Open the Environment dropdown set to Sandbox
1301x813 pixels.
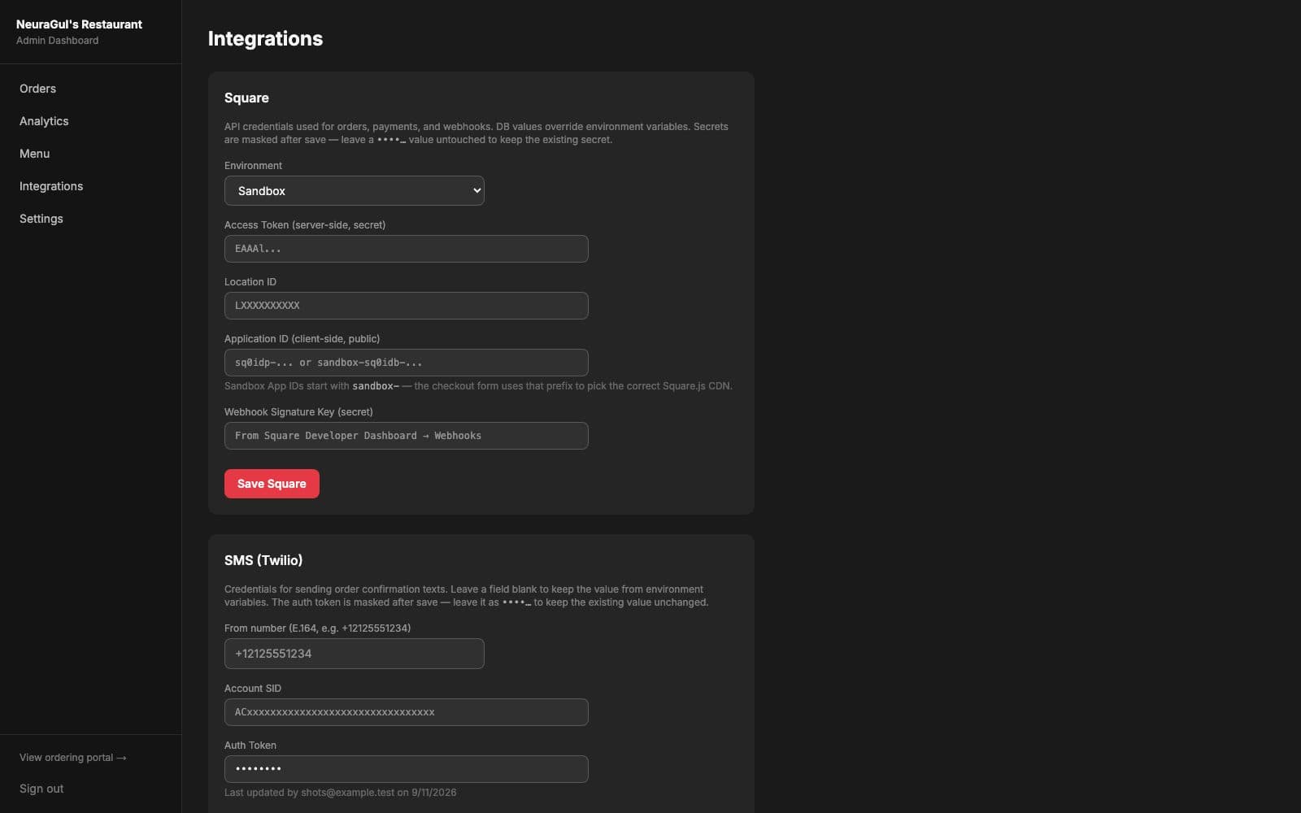click(x=354, y=191)
